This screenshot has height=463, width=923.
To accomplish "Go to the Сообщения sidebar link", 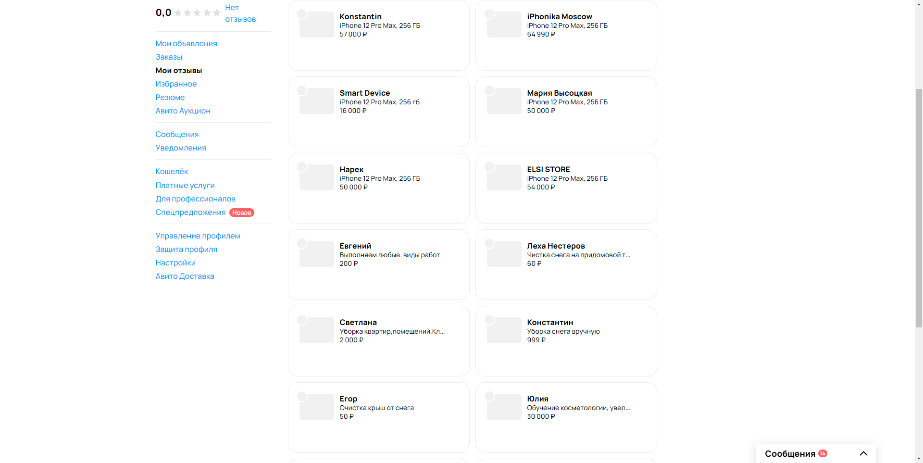I will click(177, 134).
